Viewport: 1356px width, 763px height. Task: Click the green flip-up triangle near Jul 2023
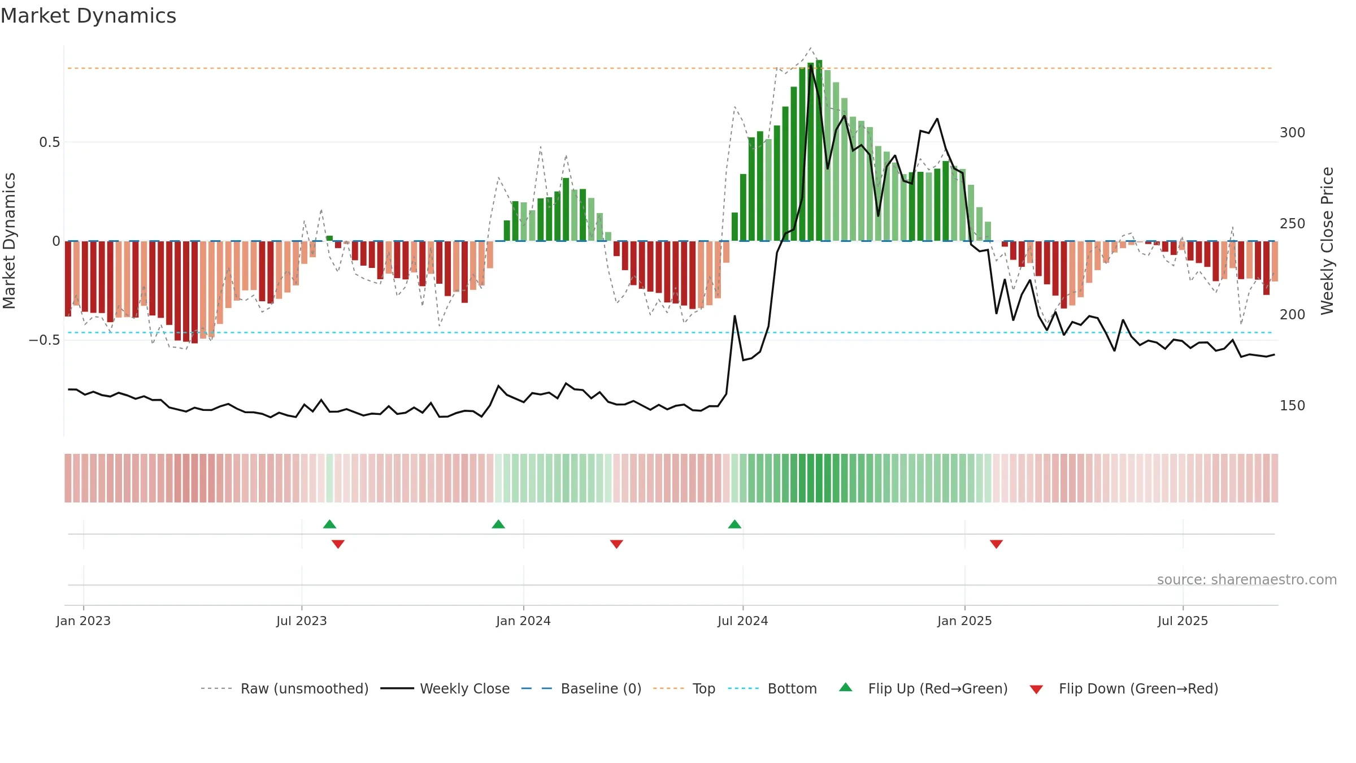click(x=329, y=524)
